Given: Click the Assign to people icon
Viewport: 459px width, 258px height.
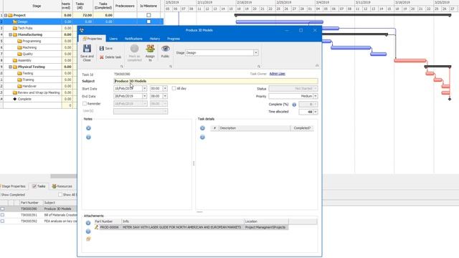Looking at the screenshot, I should (150, 49).
